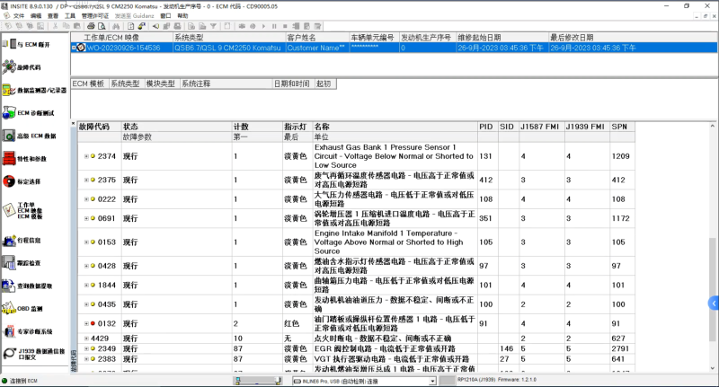Screen dimensions: 719x387
Task: Click the SPN column header
Action: [619, 127]
